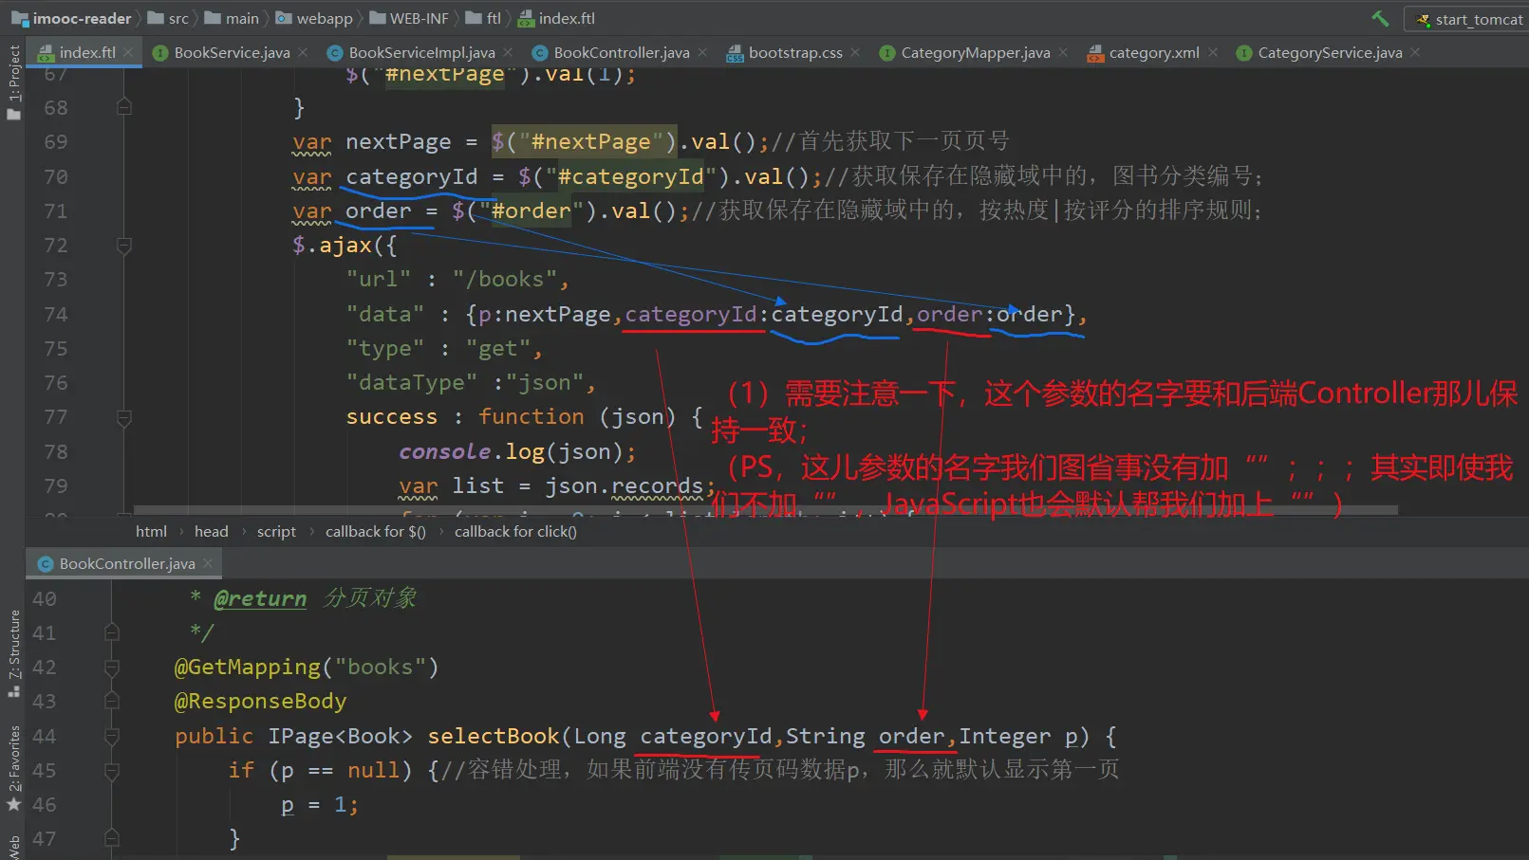This screenshot has height=860, width=1529.
Task: Open the Favorites tool window
Action: click(x=13, y=768)
